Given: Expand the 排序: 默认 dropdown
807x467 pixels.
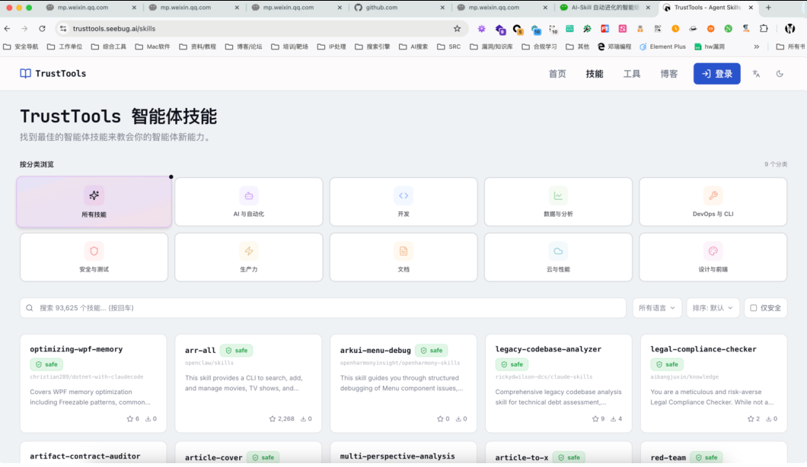Looking at the screenshot, I should pos(713,307).
